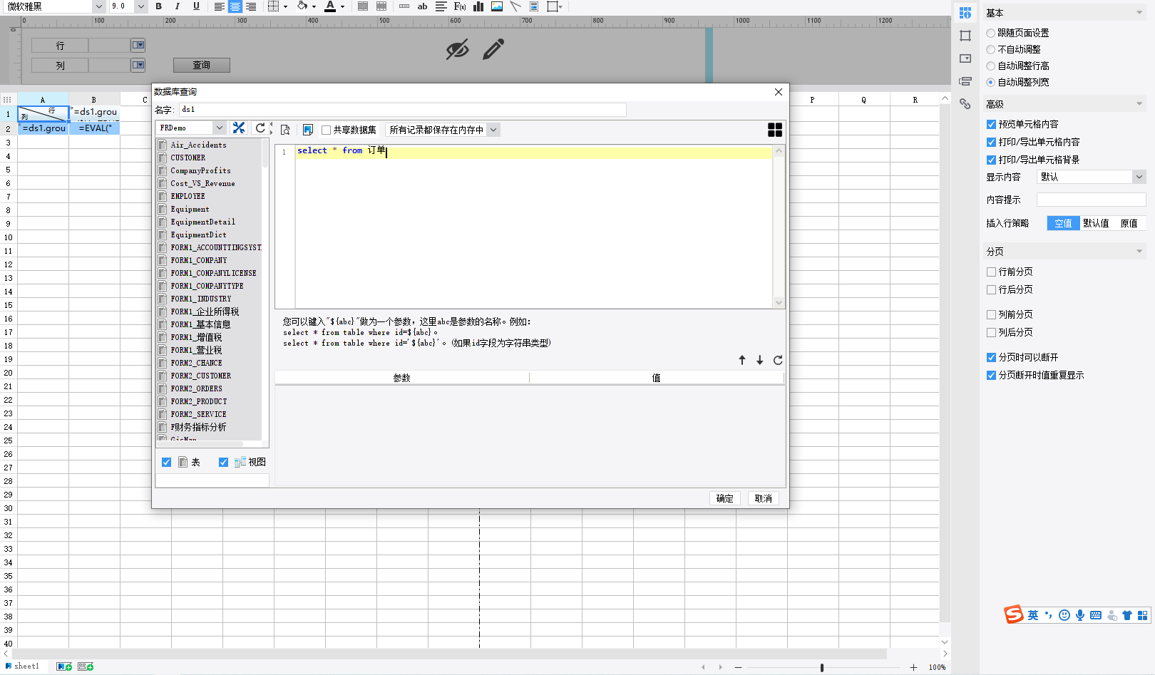Select the 默认值 insert row strategy tab
The width and height of the screenshot is (1155, 675).
(1096, 224)
